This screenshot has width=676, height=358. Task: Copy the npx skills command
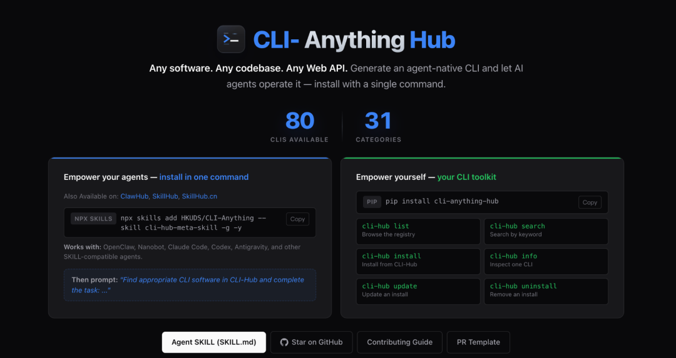[297, 219]
